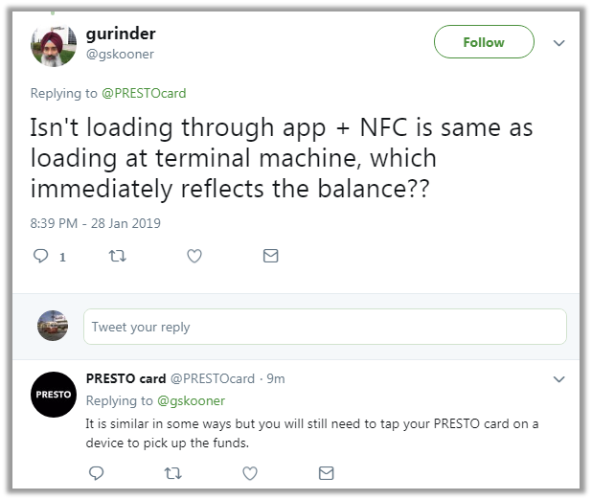Open PRESTO card avatar logo
This screenshot has width=592, height=500.
(x=54, y=395)
